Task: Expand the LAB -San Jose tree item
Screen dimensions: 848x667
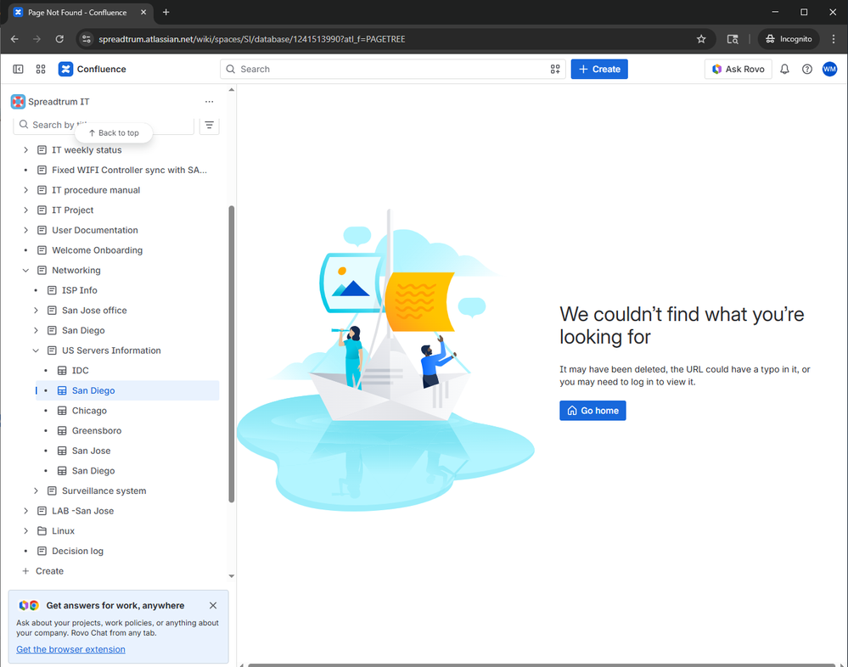Action: click(x=25, y=512)
